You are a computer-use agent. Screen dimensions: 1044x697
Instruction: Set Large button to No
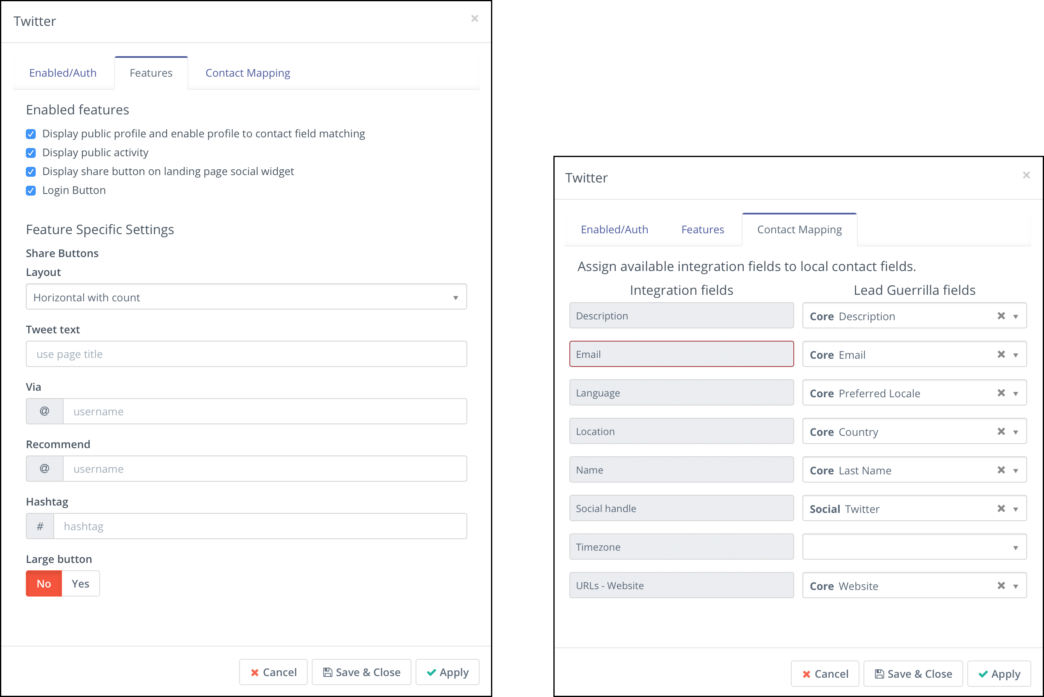click(x=43, y=584)
